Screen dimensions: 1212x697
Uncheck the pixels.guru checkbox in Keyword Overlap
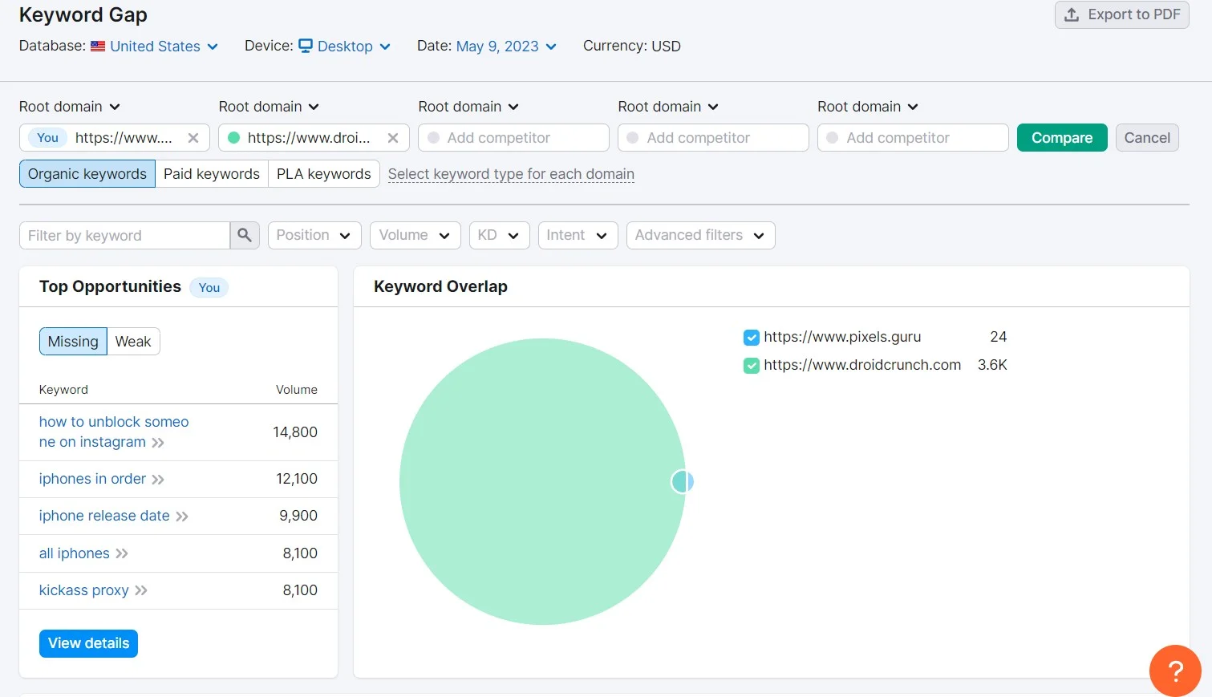pos(751,337)
